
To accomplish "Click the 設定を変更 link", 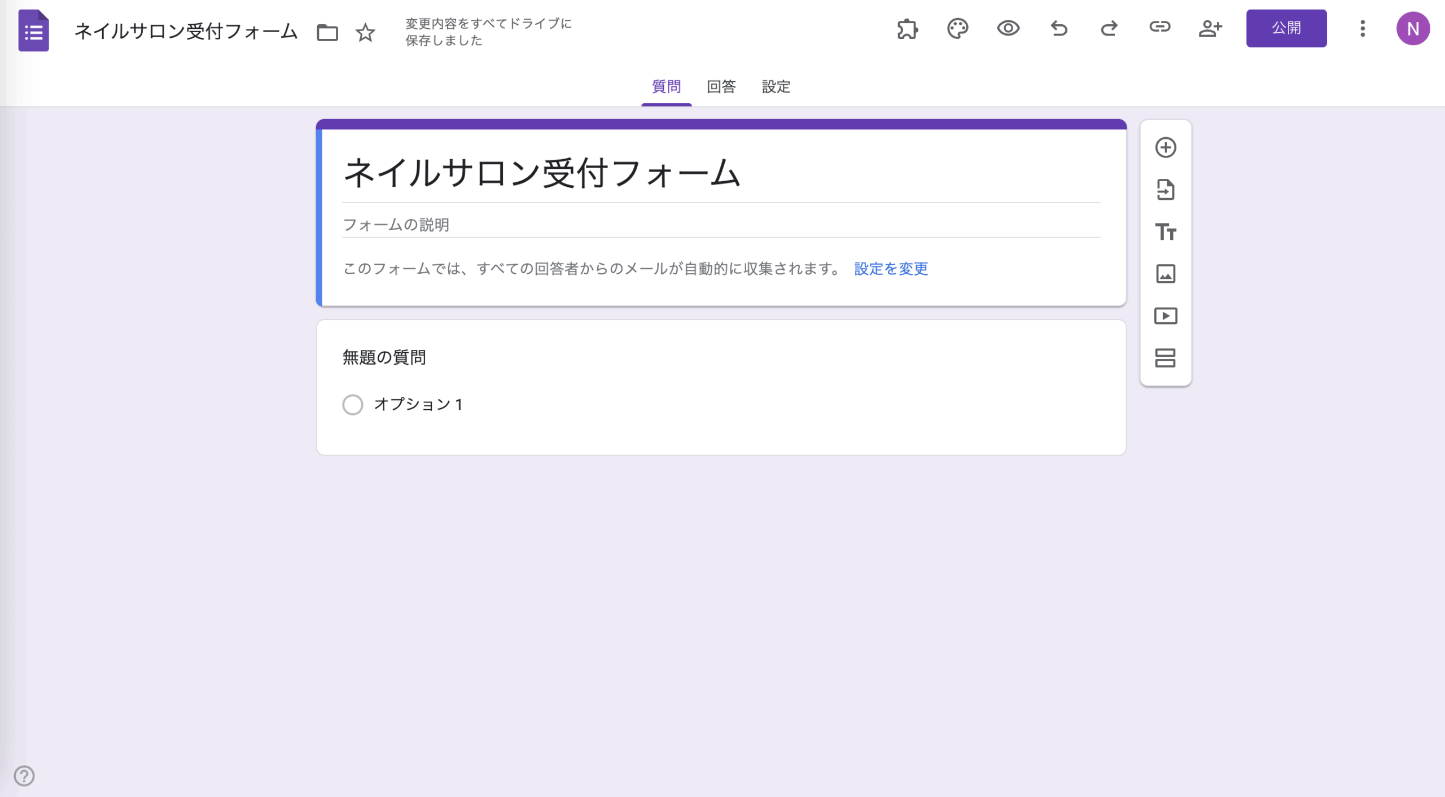I will [891, 269].
